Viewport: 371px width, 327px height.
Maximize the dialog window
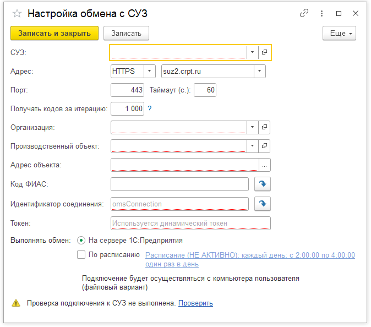pos(339,13)
